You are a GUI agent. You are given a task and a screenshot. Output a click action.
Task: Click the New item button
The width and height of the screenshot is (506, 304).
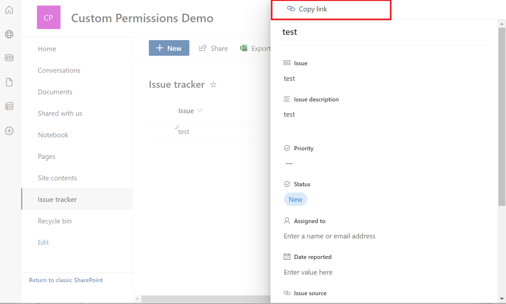pos(169,48)
